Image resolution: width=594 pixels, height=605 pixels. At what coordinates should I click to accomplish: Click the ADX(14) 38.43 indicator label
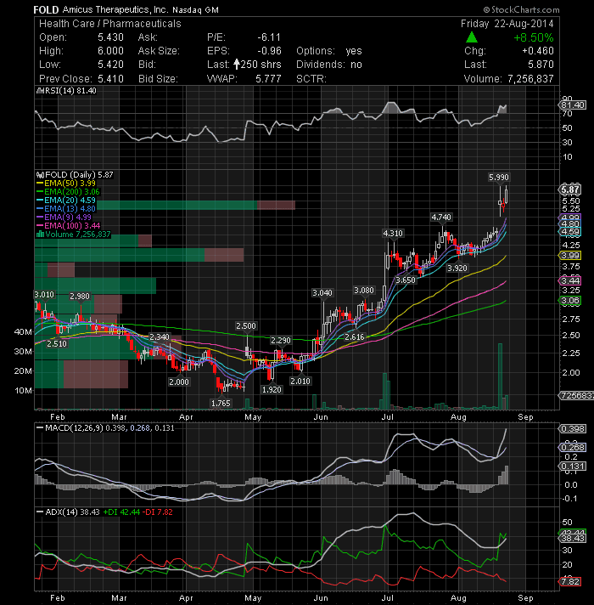(68, 512)
